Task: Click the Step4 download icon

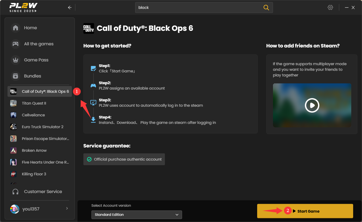Action: coord(93,120)
